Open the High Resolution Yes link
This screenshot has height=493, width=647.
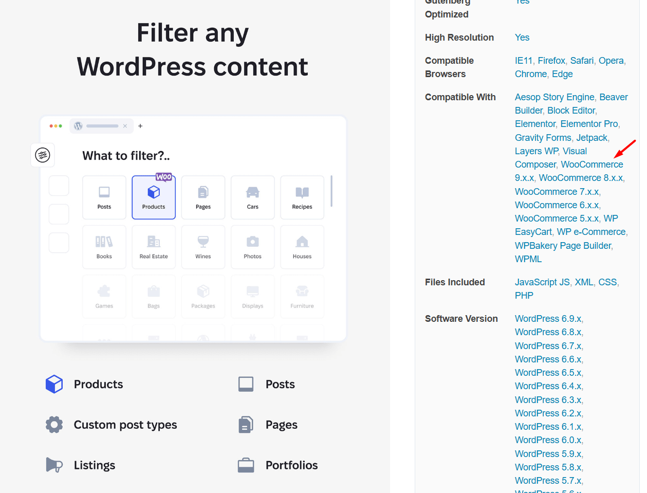522,38
